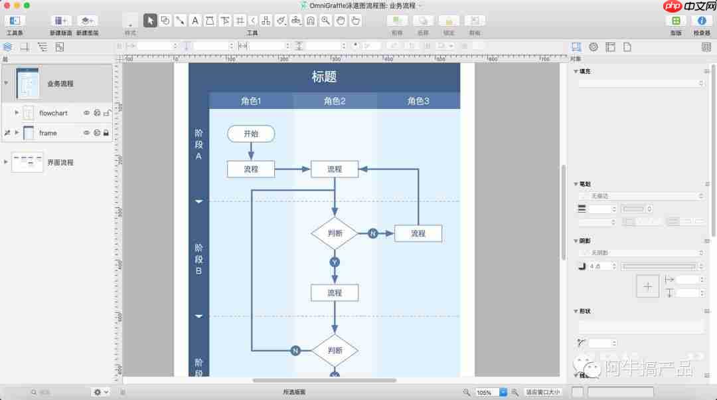Select the Style Brush tool
Image resolution: width=717 pixels, height=400 pixels.
point(281,21)
